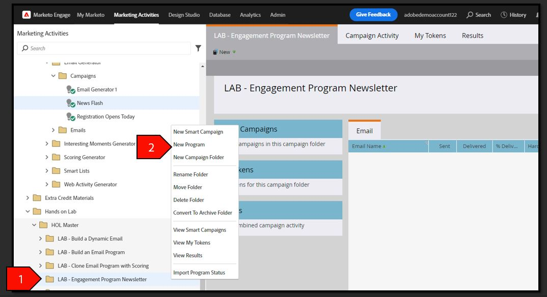The height and width of the screenshot is (297, 547).
Task: Click the Give Feedback button
Action: (373, 15)
